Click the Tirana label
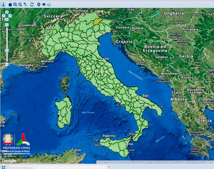Screen dimensions: 214x169 point(176,93)
